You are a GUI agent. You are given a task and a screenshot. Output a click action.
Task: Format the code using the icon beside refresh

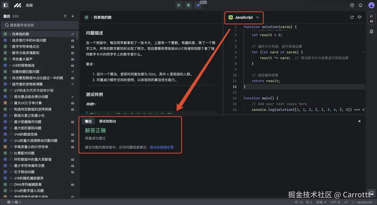click(359, 17)
